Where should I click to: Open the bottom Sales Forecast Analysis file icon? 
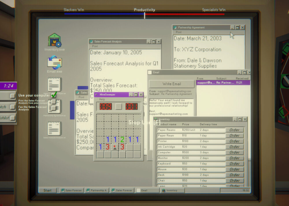(54, 128)
